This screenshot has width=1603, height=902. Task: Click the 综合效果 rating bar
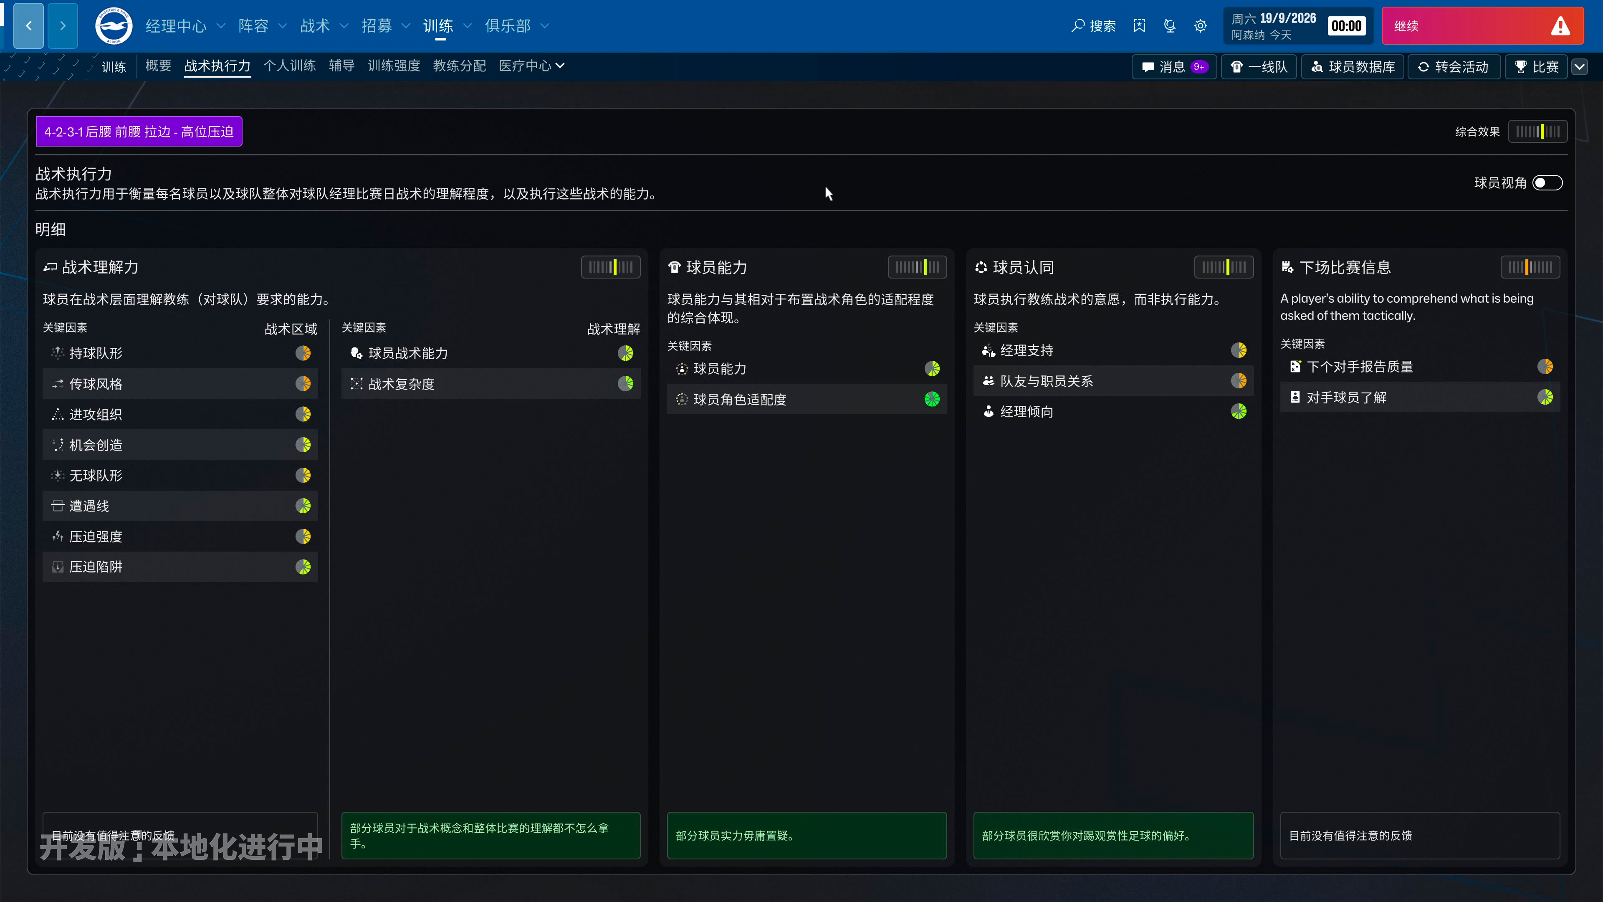(x=1537, y=132)
